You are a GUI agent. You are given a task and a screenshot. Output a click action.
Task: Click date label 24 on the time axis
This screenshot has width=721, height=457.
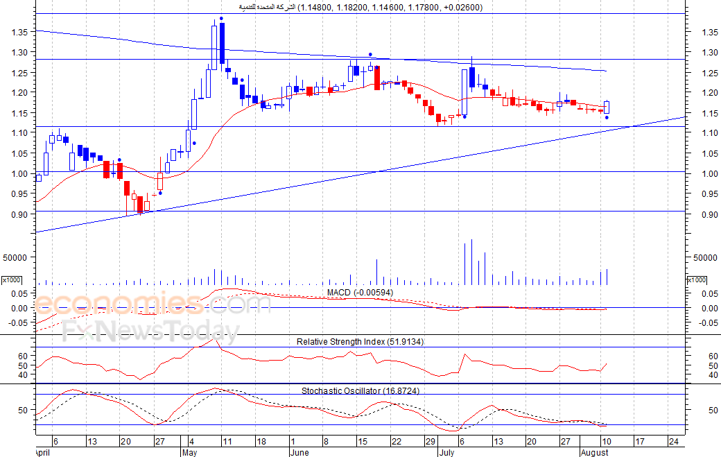(x=674, y=442)
